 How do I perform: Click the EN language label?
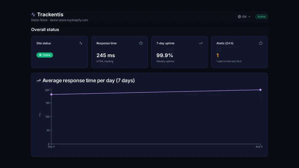pyautogui.click(x=244, y=17)
